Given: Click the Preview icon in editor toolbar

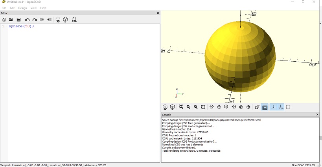Looking at the screenshot, I should 58,20.
